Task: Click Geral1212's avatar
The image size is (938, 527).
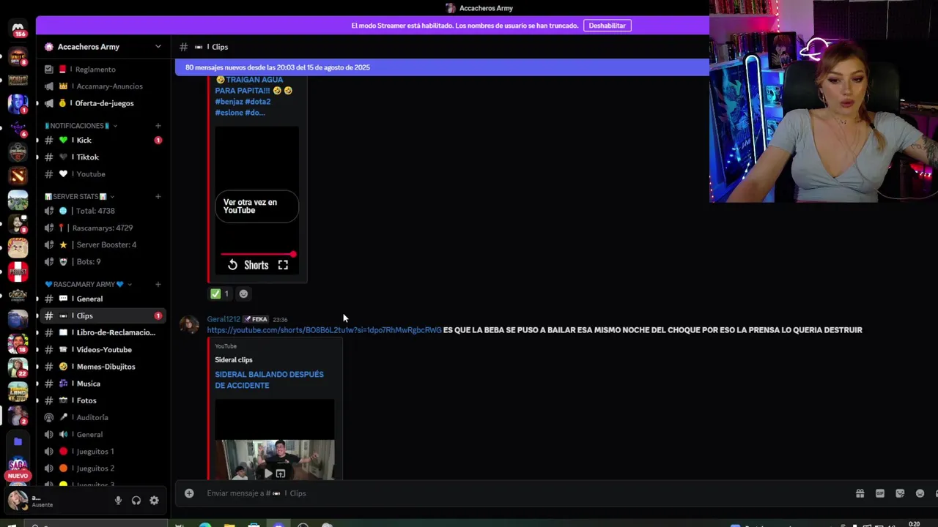Action: pos(190,325)
